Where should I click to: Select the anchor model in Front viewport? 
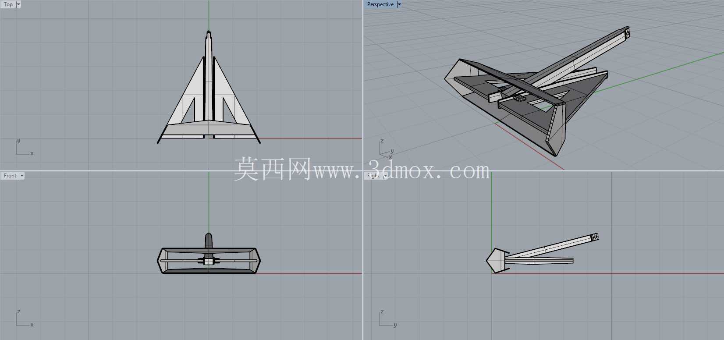pyautogui.click(x=209, y=254)
